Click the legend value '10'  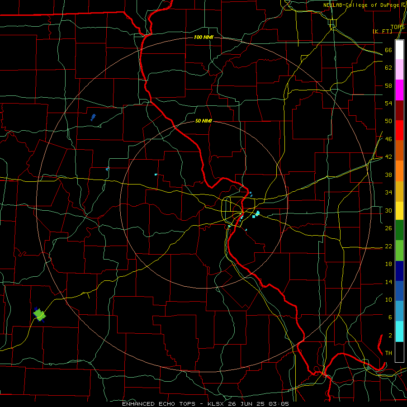coord(388,300)
